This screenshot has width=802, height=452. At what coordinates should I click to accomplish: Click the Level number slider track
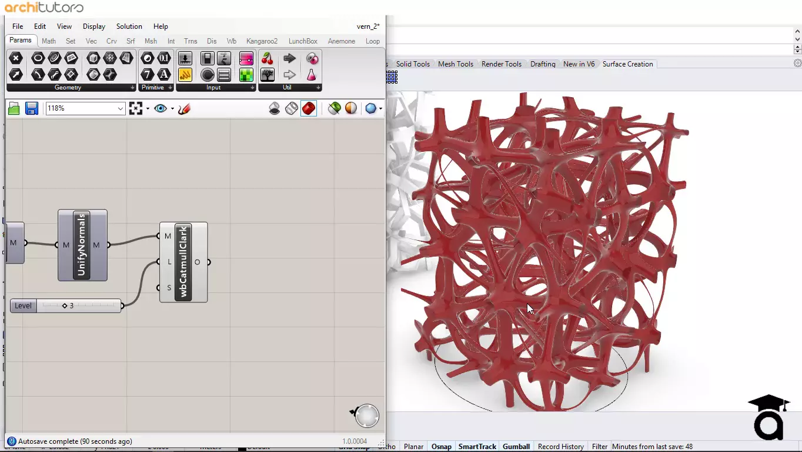79,305
